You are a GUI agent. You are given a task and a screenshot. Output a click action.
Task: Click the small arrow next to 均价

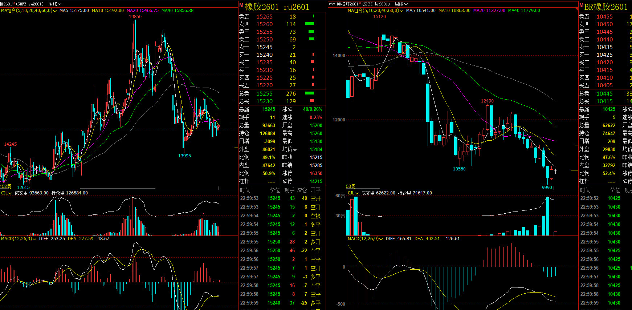[295, 150]
